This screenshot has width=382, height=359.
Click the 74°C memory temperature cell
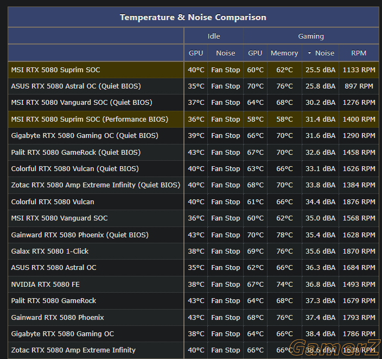click(x=284, y=285)
